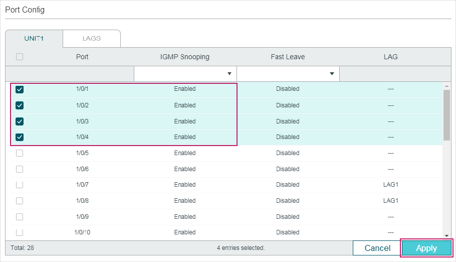Expand the Fast Leave dropdown
This screenshot has width=456, height=262.
288,74
